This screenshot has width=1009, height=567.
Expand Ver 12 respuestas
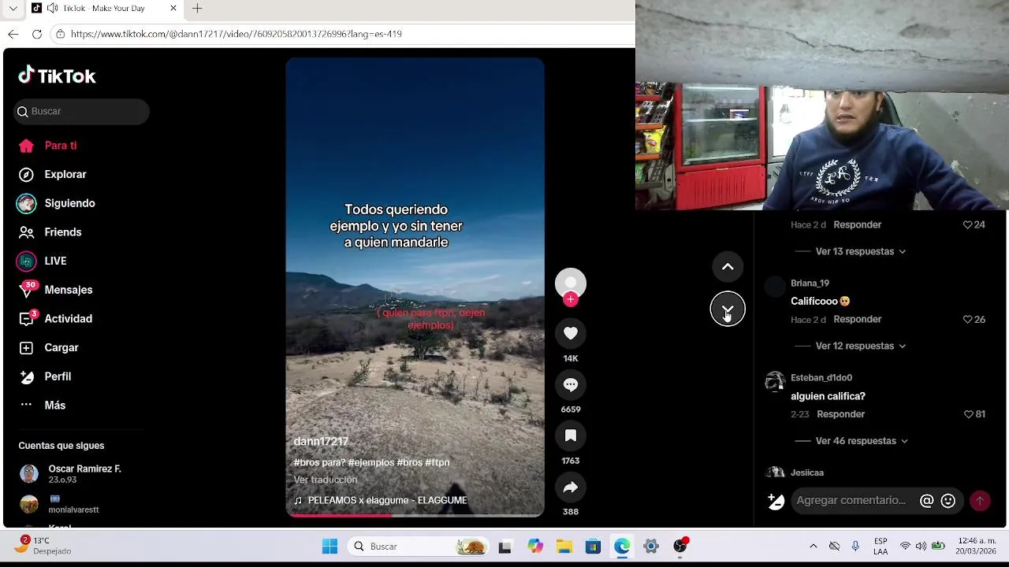click(x=861, y=346)
